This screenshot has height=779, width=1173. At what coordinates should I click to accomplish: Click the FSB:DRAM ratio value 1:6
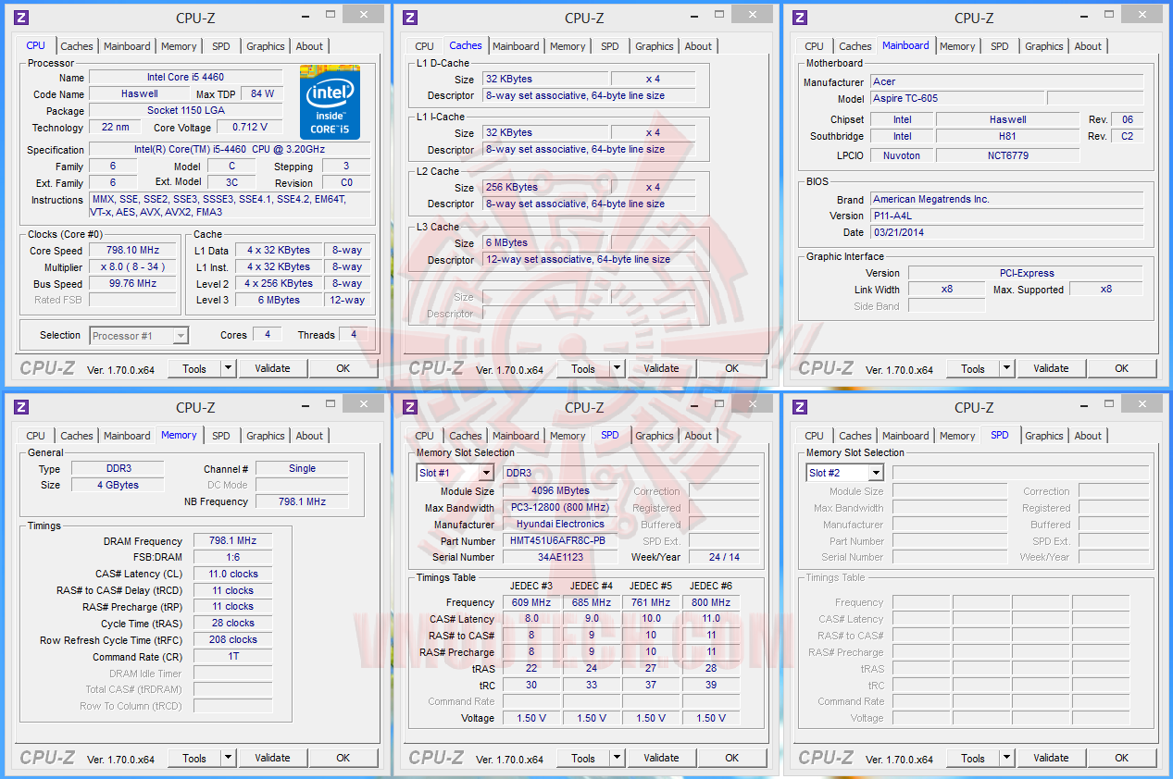pyautogui.click(x=233, y=557)
